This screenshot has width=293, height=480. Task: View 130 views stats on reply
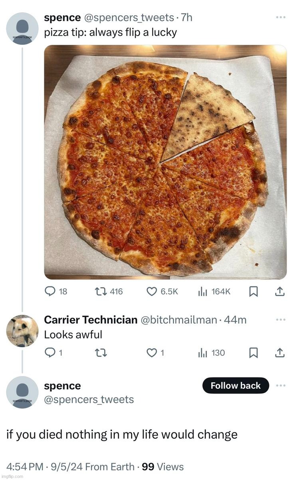click(212, 353)
